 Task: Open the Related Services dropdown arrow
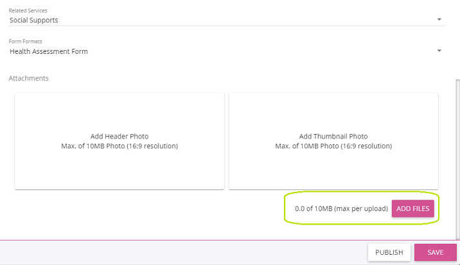coord(439,19)
